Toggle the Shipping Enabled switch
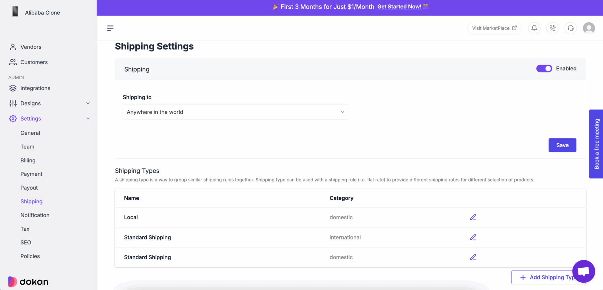This screenshot has height=290, width=603. click(x=544, y=68)
